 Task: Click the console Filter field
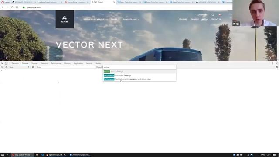tap(66, 67)
